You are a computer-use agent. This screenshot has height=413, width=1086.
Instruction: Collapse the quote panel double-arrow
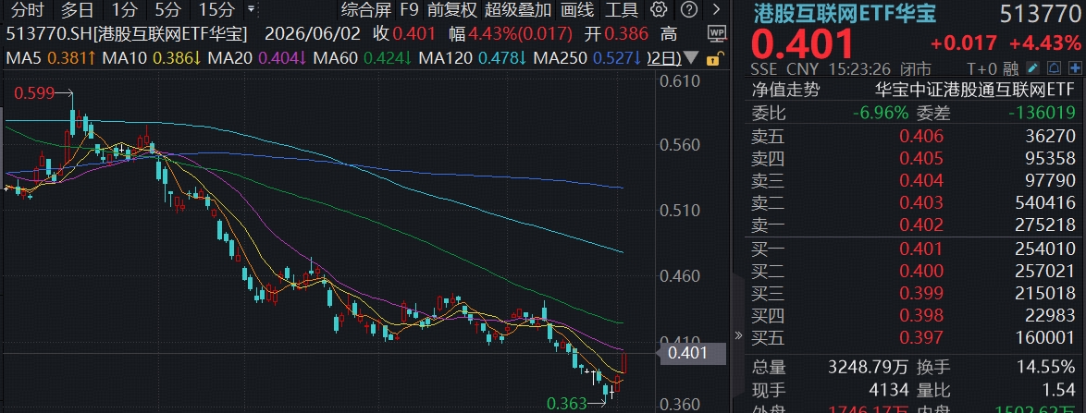click(x=737, y=335)
